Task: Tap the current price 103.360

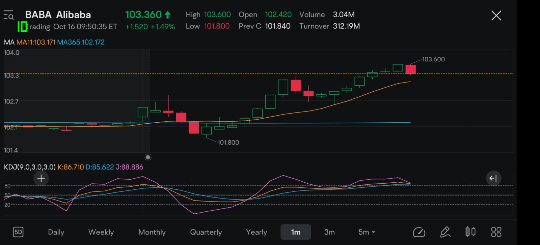Action: pos(143,14)
